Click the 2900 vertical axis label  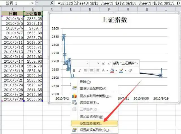[x=55, y=28]
